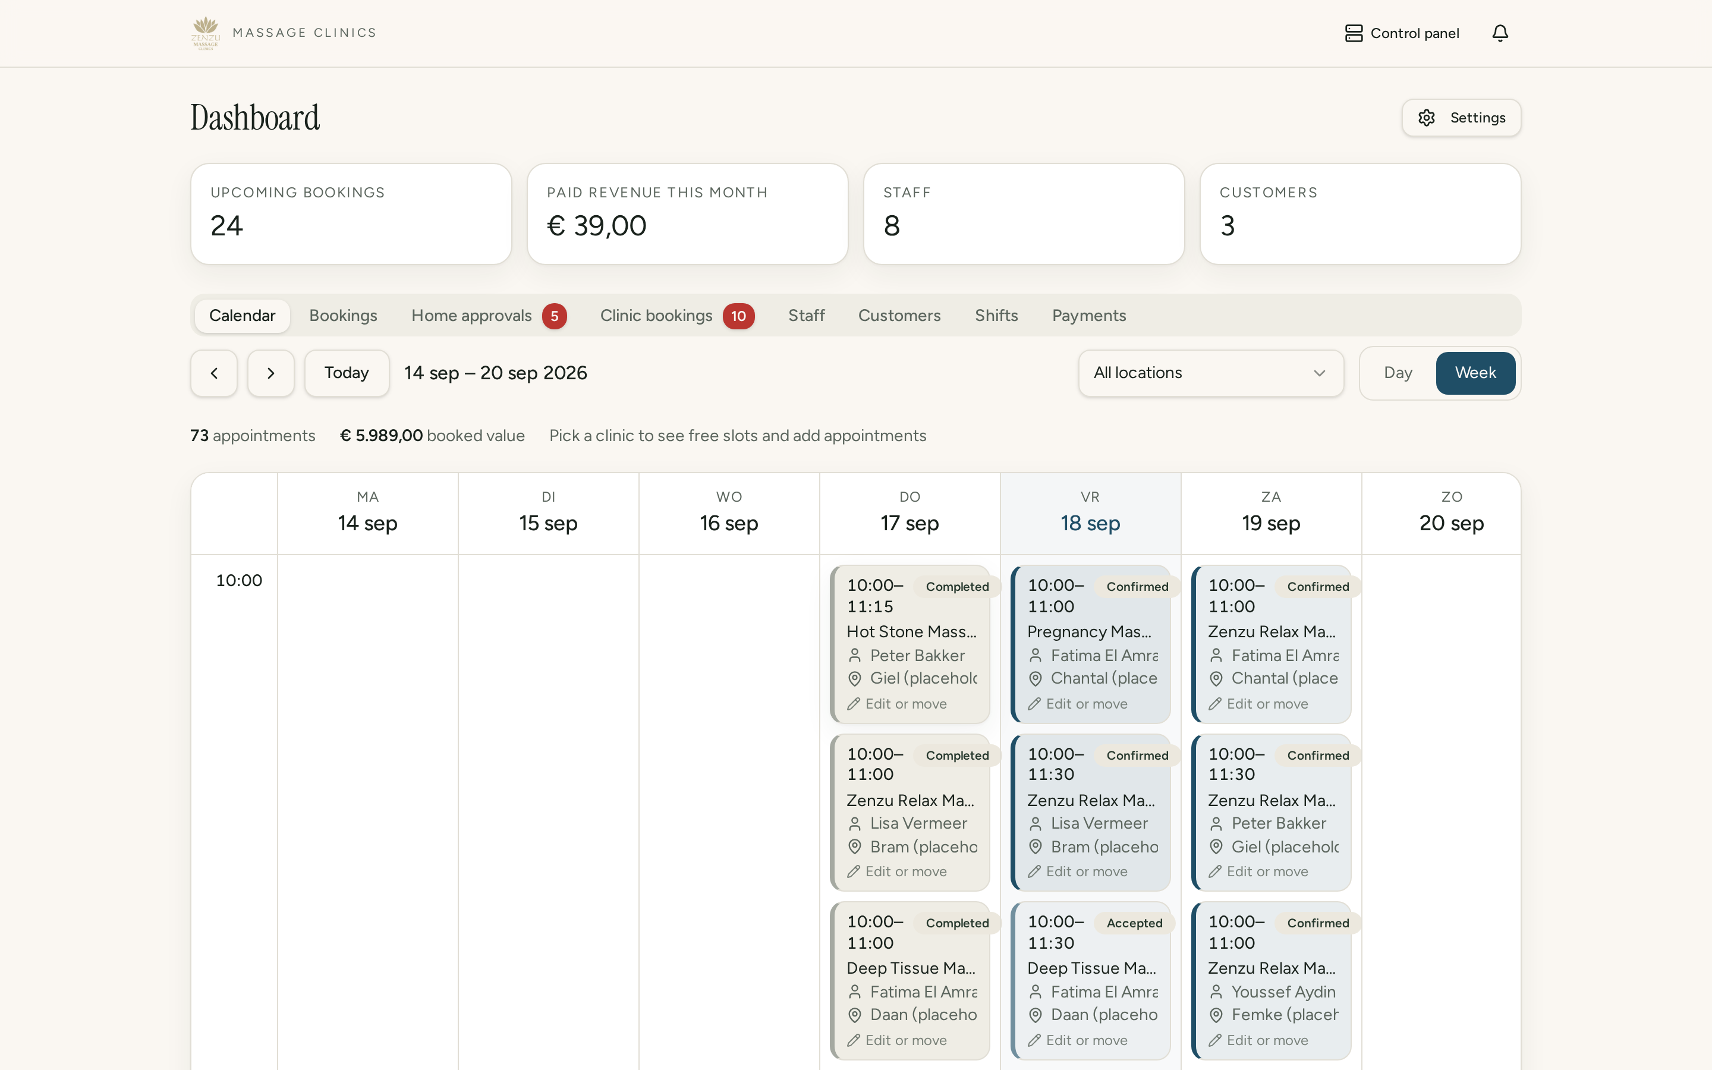Image resolution: width=1712 pixels, height=1070 pixels.
Task: Click the Customers stat card showing 3
Action: [1361, 215]
